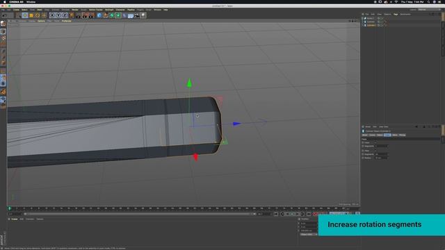The height and width of the screenshot is (250, 445).
Task: Click the green Subdivision Surface generator icon
Action: coord(112,15)
